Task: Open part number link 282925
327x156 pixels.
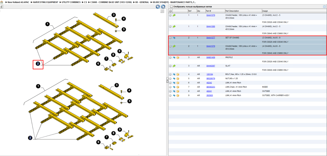Action: (210, 95)
